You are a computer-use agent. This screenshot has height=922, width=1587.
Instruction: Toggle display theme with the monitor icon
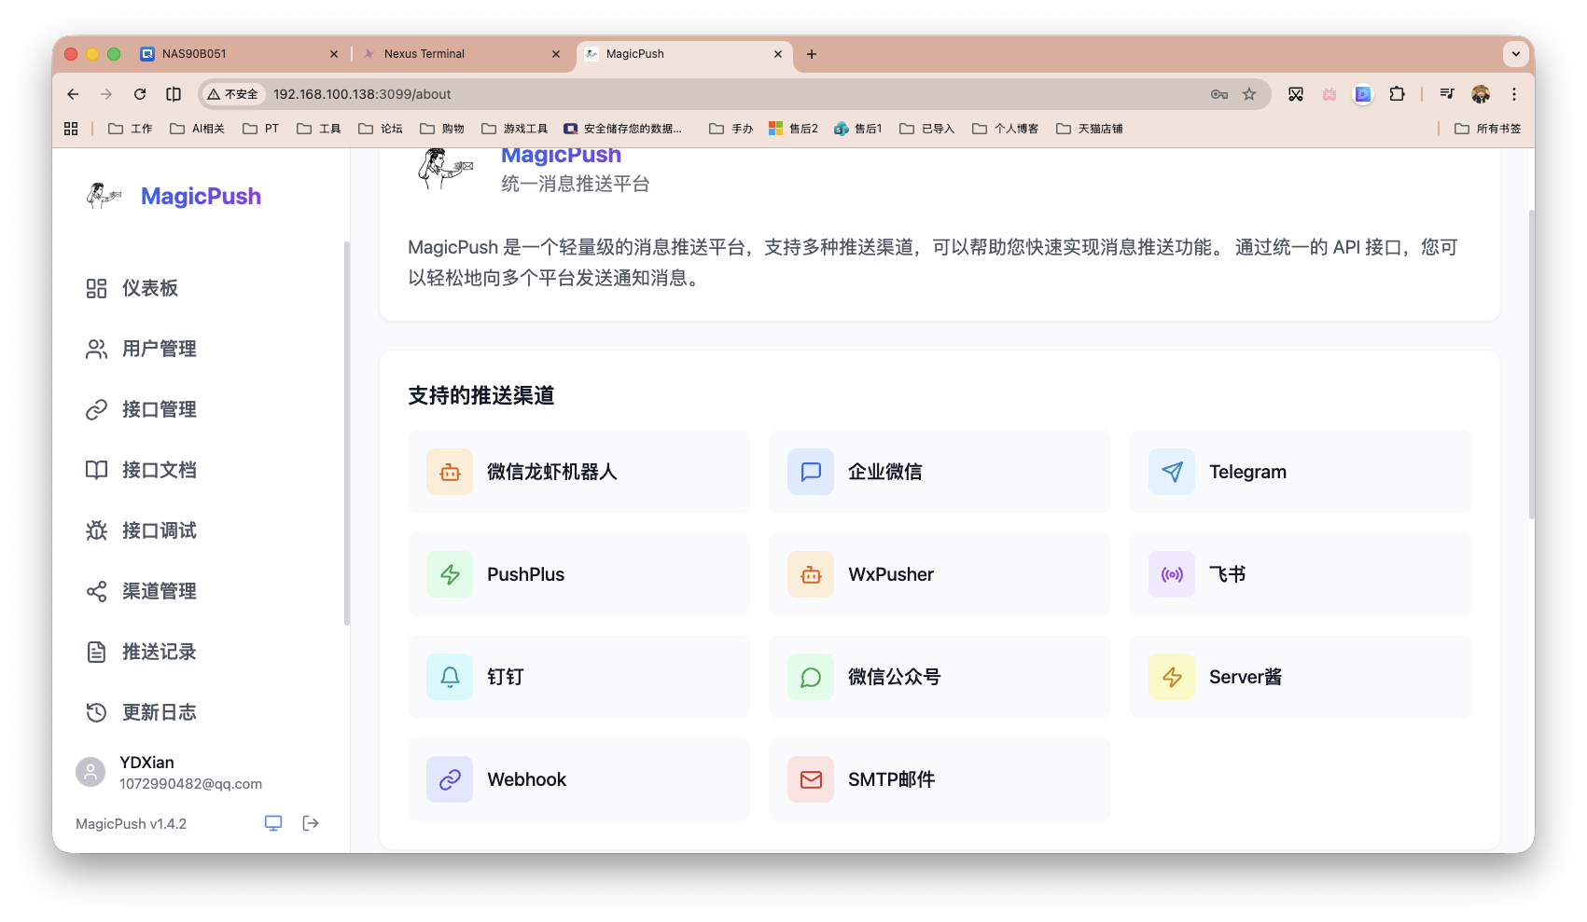pos(272,823)
